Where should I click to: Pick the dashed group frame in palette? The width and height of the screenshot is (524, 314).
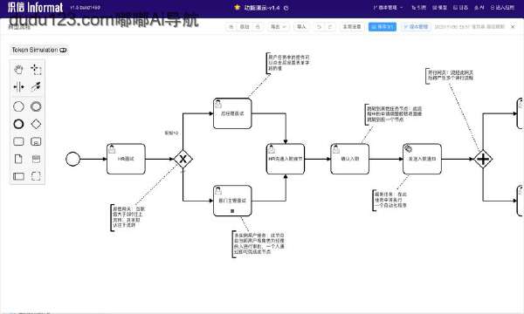(36, 176)
